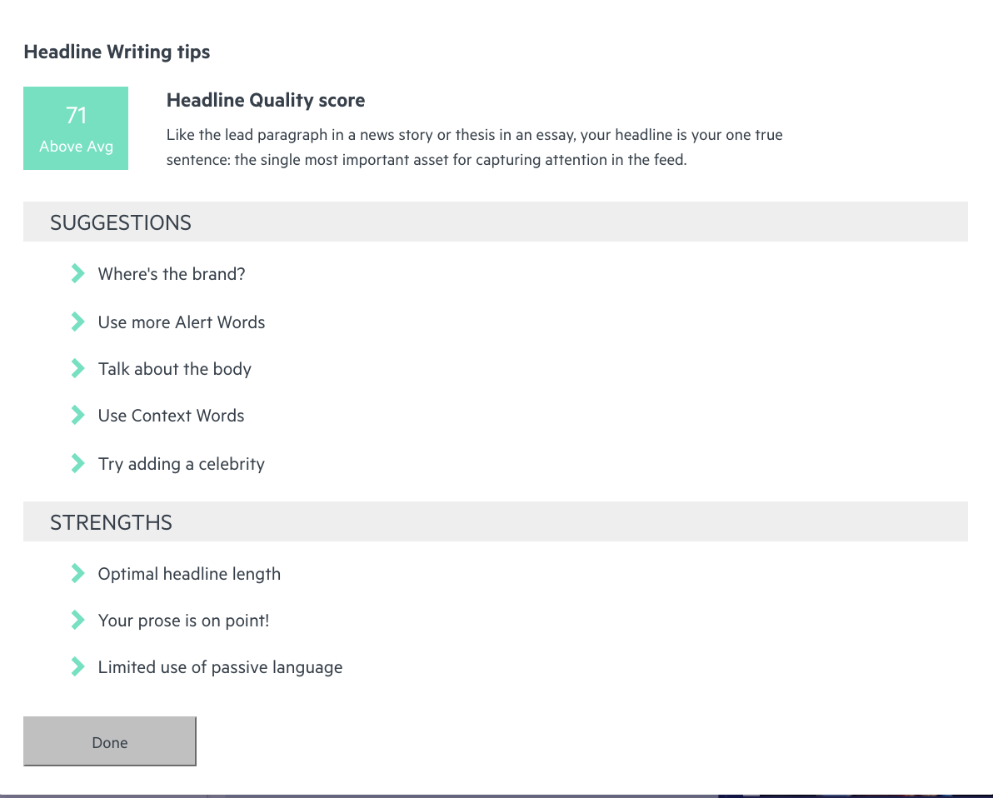Select the "Try adding a celebrity" text

pyautogui.click(x=182, y=464)
